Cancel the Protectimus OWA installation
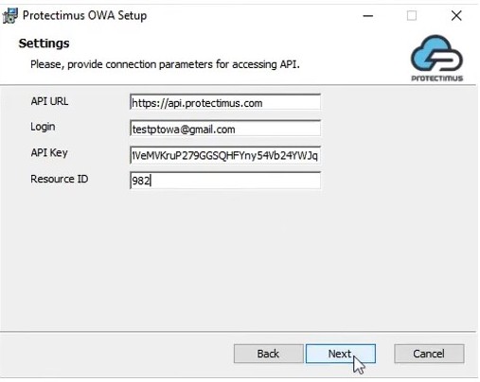This screenshot has height=382, width=480. coord(429,354)
